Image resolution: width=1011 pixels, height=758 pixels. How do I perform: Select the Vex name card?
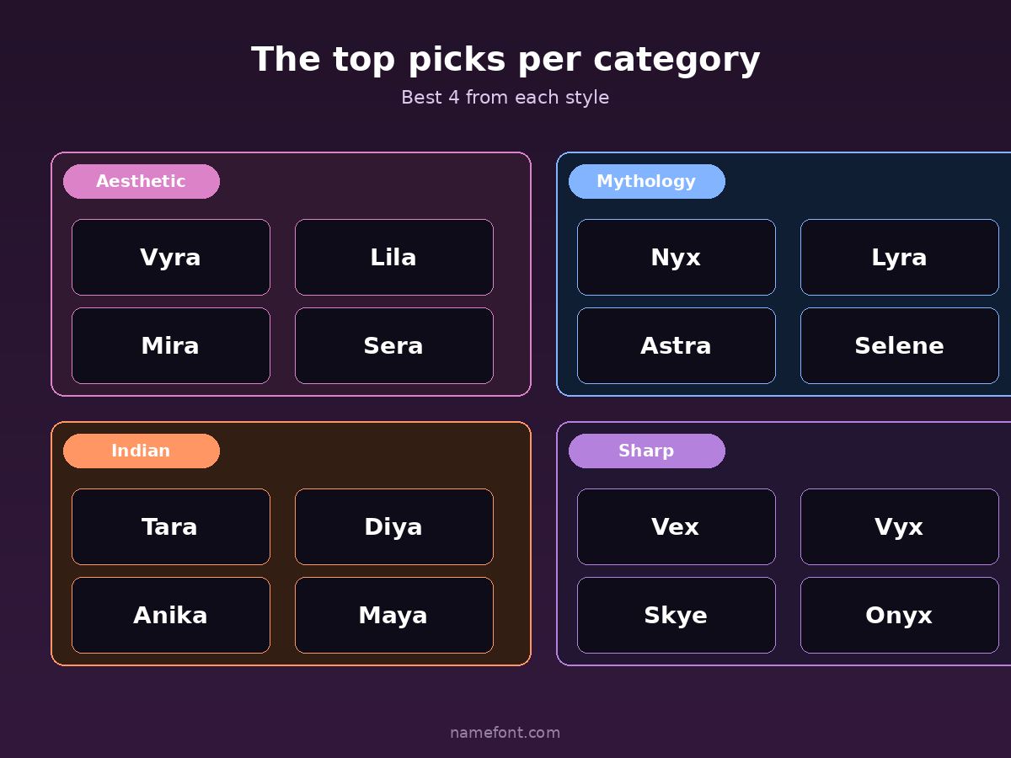676,527
